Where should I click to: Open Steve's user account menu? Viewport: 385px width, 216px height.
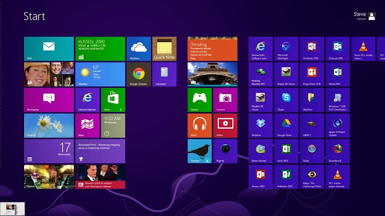[x=365, y=16]
